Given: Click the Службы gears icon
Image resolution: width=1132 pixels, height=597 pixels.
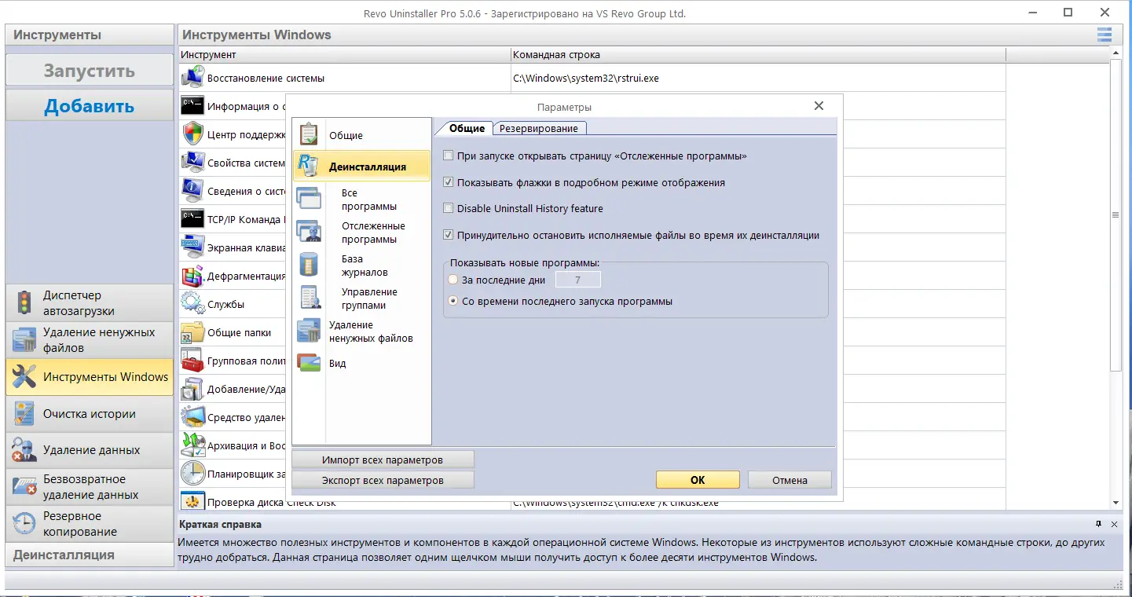Looking at the screenshot, I should point(192,304).
